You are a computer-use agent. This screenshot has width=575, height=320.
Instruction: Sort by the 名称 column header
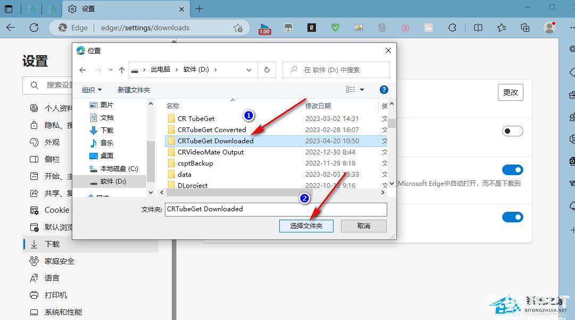[x=173, y=106]
